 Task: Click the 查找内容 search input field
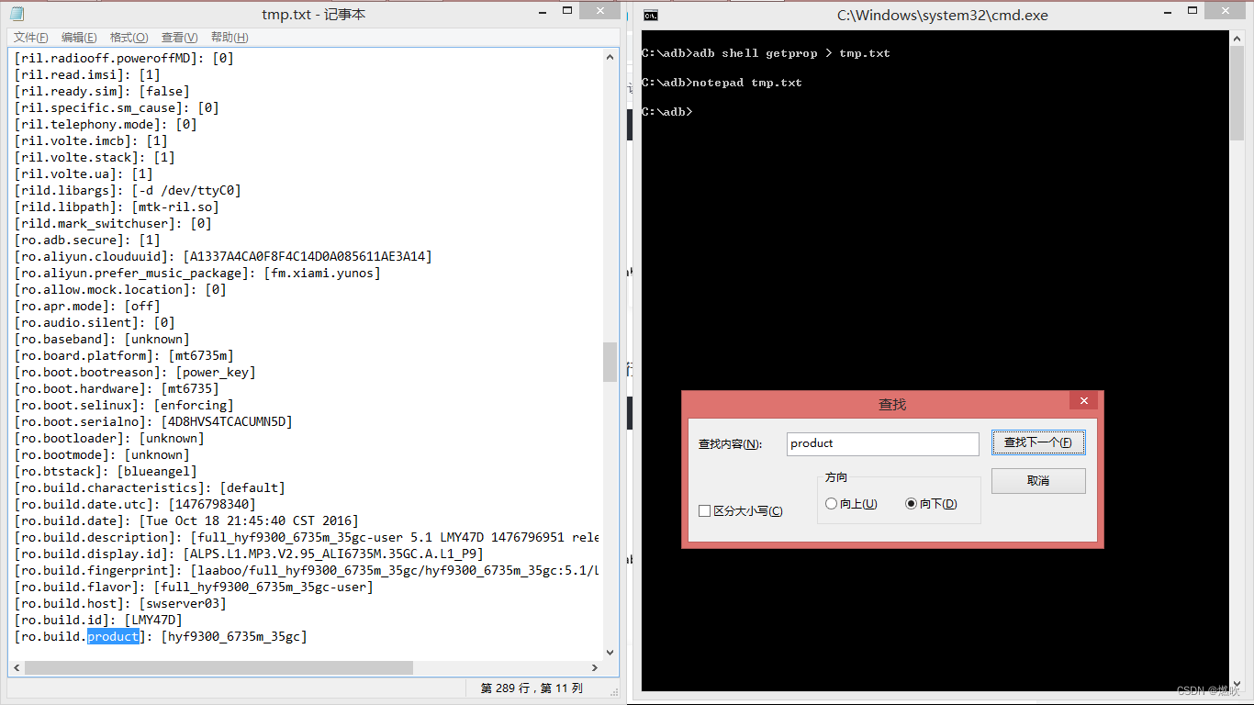pos(883,443)
